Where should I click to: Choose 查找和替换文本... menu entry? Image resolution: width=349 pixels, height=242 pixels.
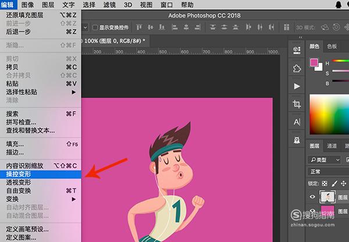coord(41,130)
